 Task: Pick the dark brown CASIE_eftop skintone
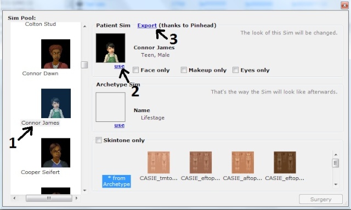[x=285, y=162]
